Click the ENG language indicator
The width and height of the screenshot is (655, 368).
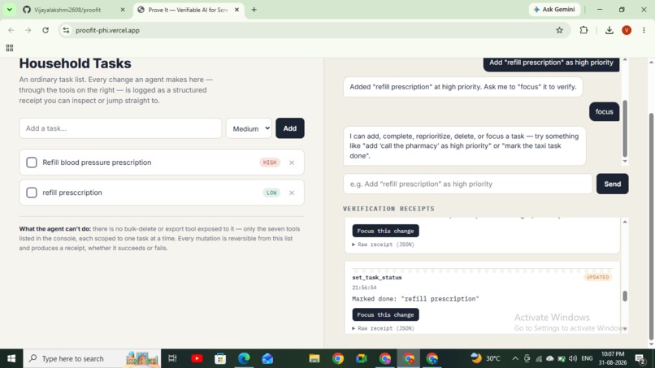point(587,358)
